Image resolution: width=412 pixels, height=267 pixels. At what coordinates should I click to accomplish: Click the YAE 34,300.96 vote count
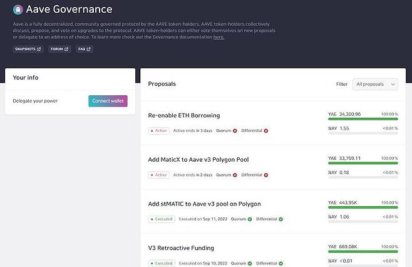[344, 114]
